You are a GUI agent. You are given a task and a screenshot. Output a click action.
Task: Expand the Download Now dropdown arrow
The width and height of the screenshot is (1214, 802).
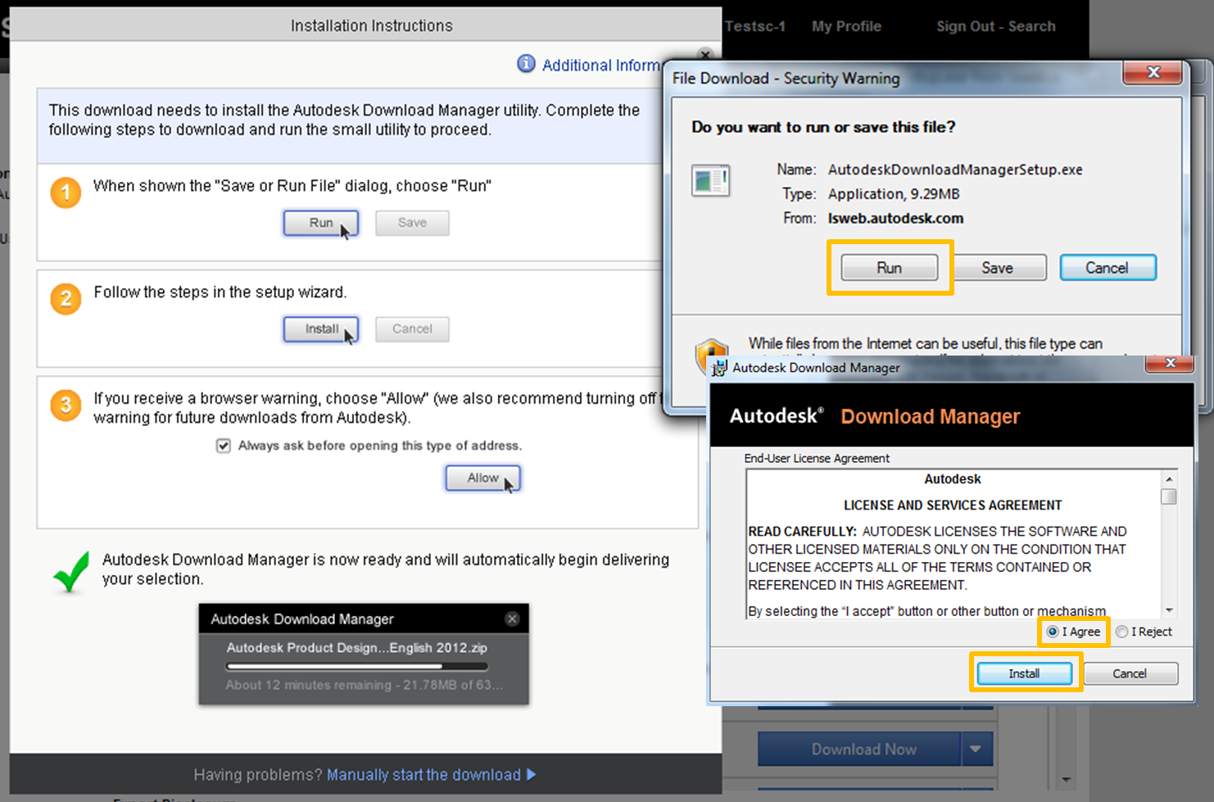[975, 749]
